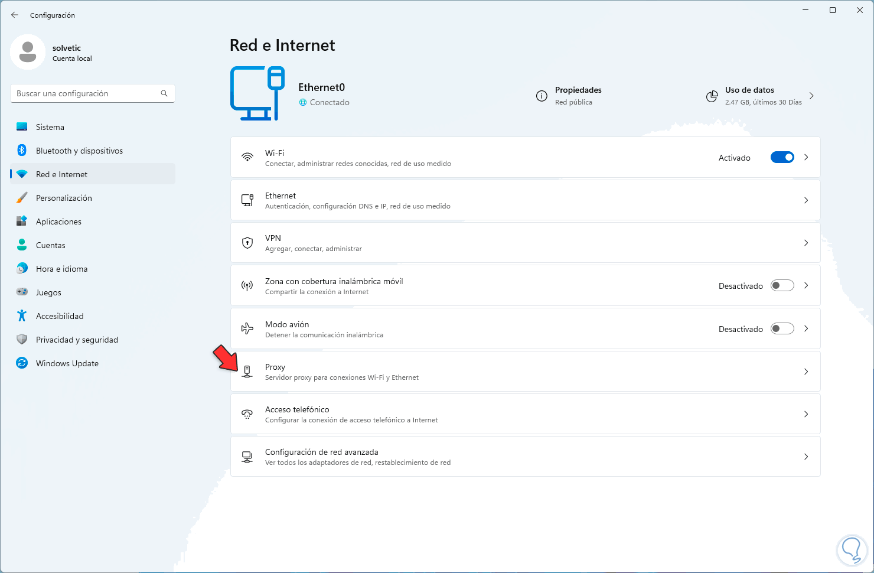
Task: Go to Windows Update section
Action: [x=93, y=363]
